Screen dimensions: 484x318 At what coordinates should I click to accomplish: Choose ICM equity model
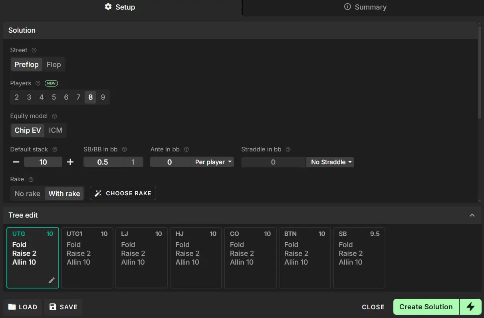pyautogui.click(x=56, y=130)
